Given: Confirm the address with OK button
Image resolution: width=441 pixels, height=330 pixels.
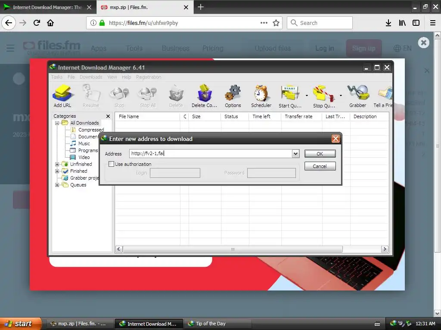Looking at the screenshot, I should point(320,154).
